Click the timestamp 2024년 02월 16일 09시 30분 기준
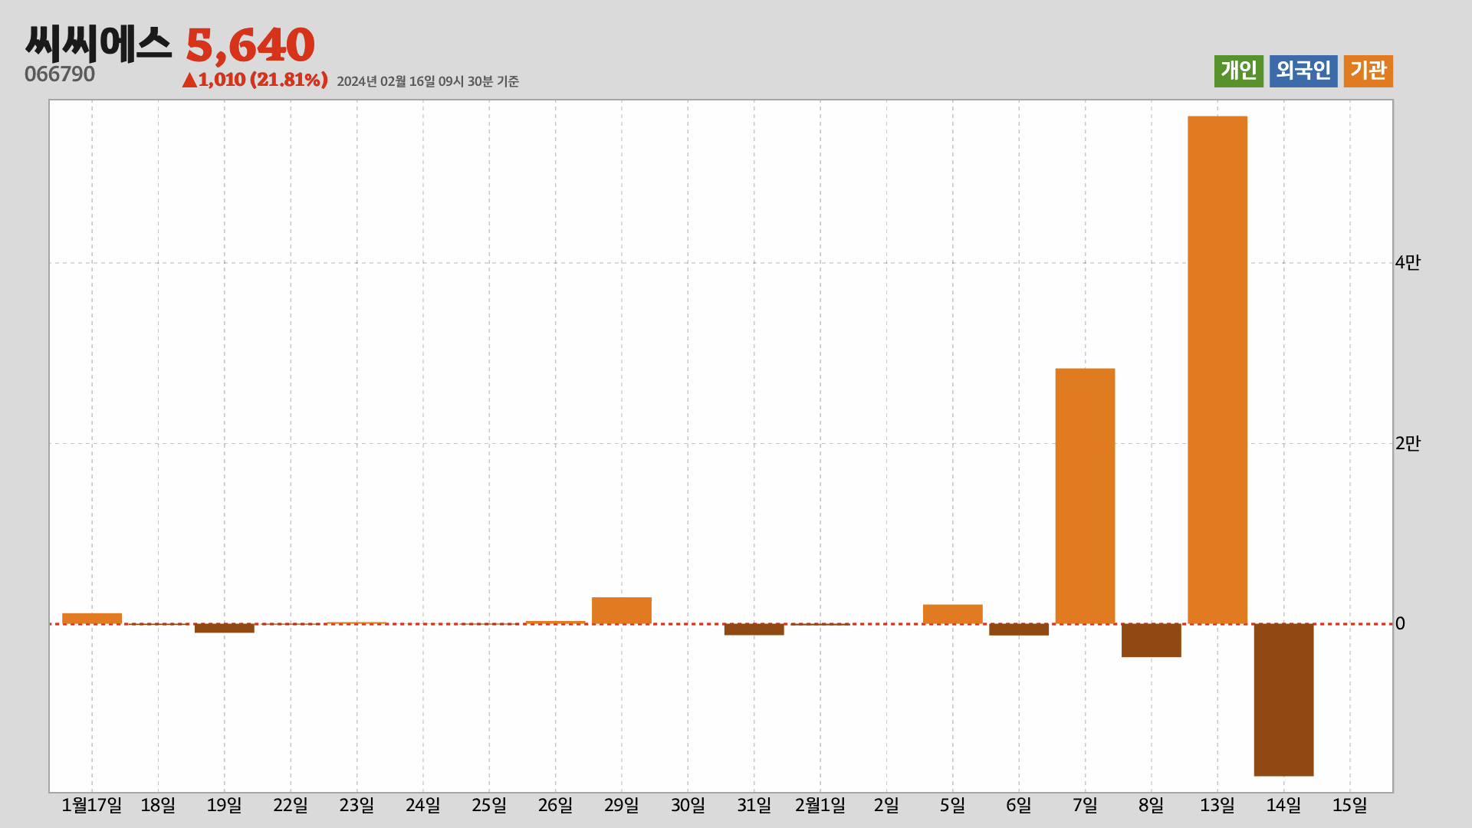Image resolution: width=1472 pixels, height=828 pixels. pos(428,81)
